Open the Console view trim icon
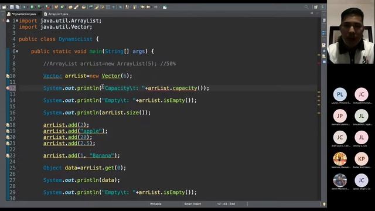The image size is (375, 211). [324, 62]
